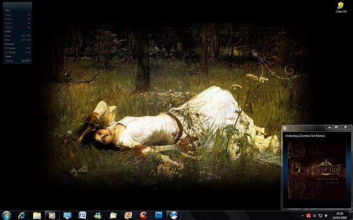
Task: Open the network status tray icon
Action: 320,216
